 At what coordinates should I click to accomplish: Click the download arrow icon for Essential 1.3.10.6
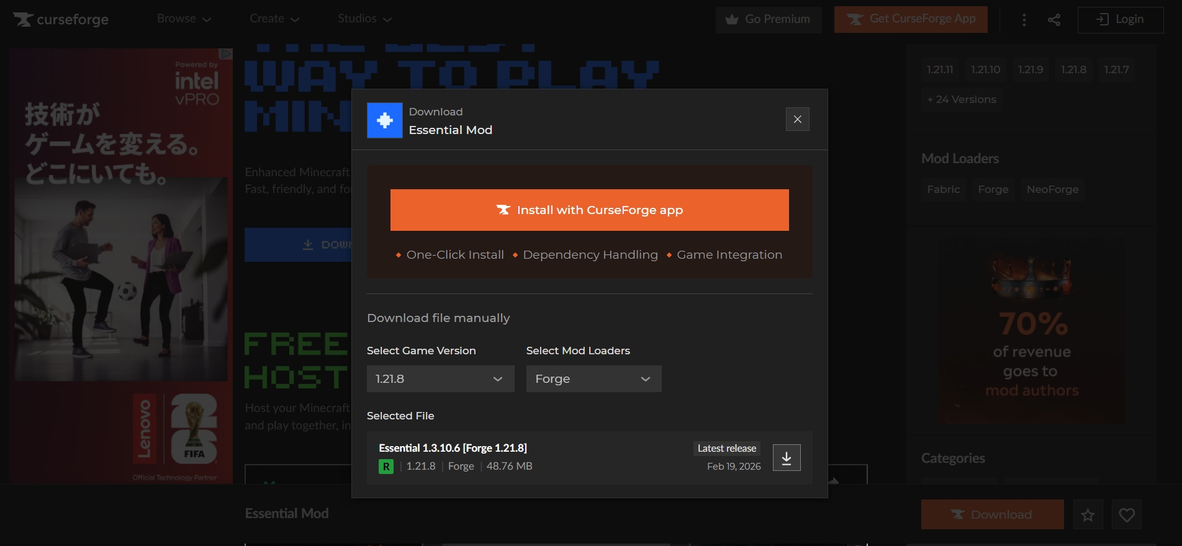786,458
